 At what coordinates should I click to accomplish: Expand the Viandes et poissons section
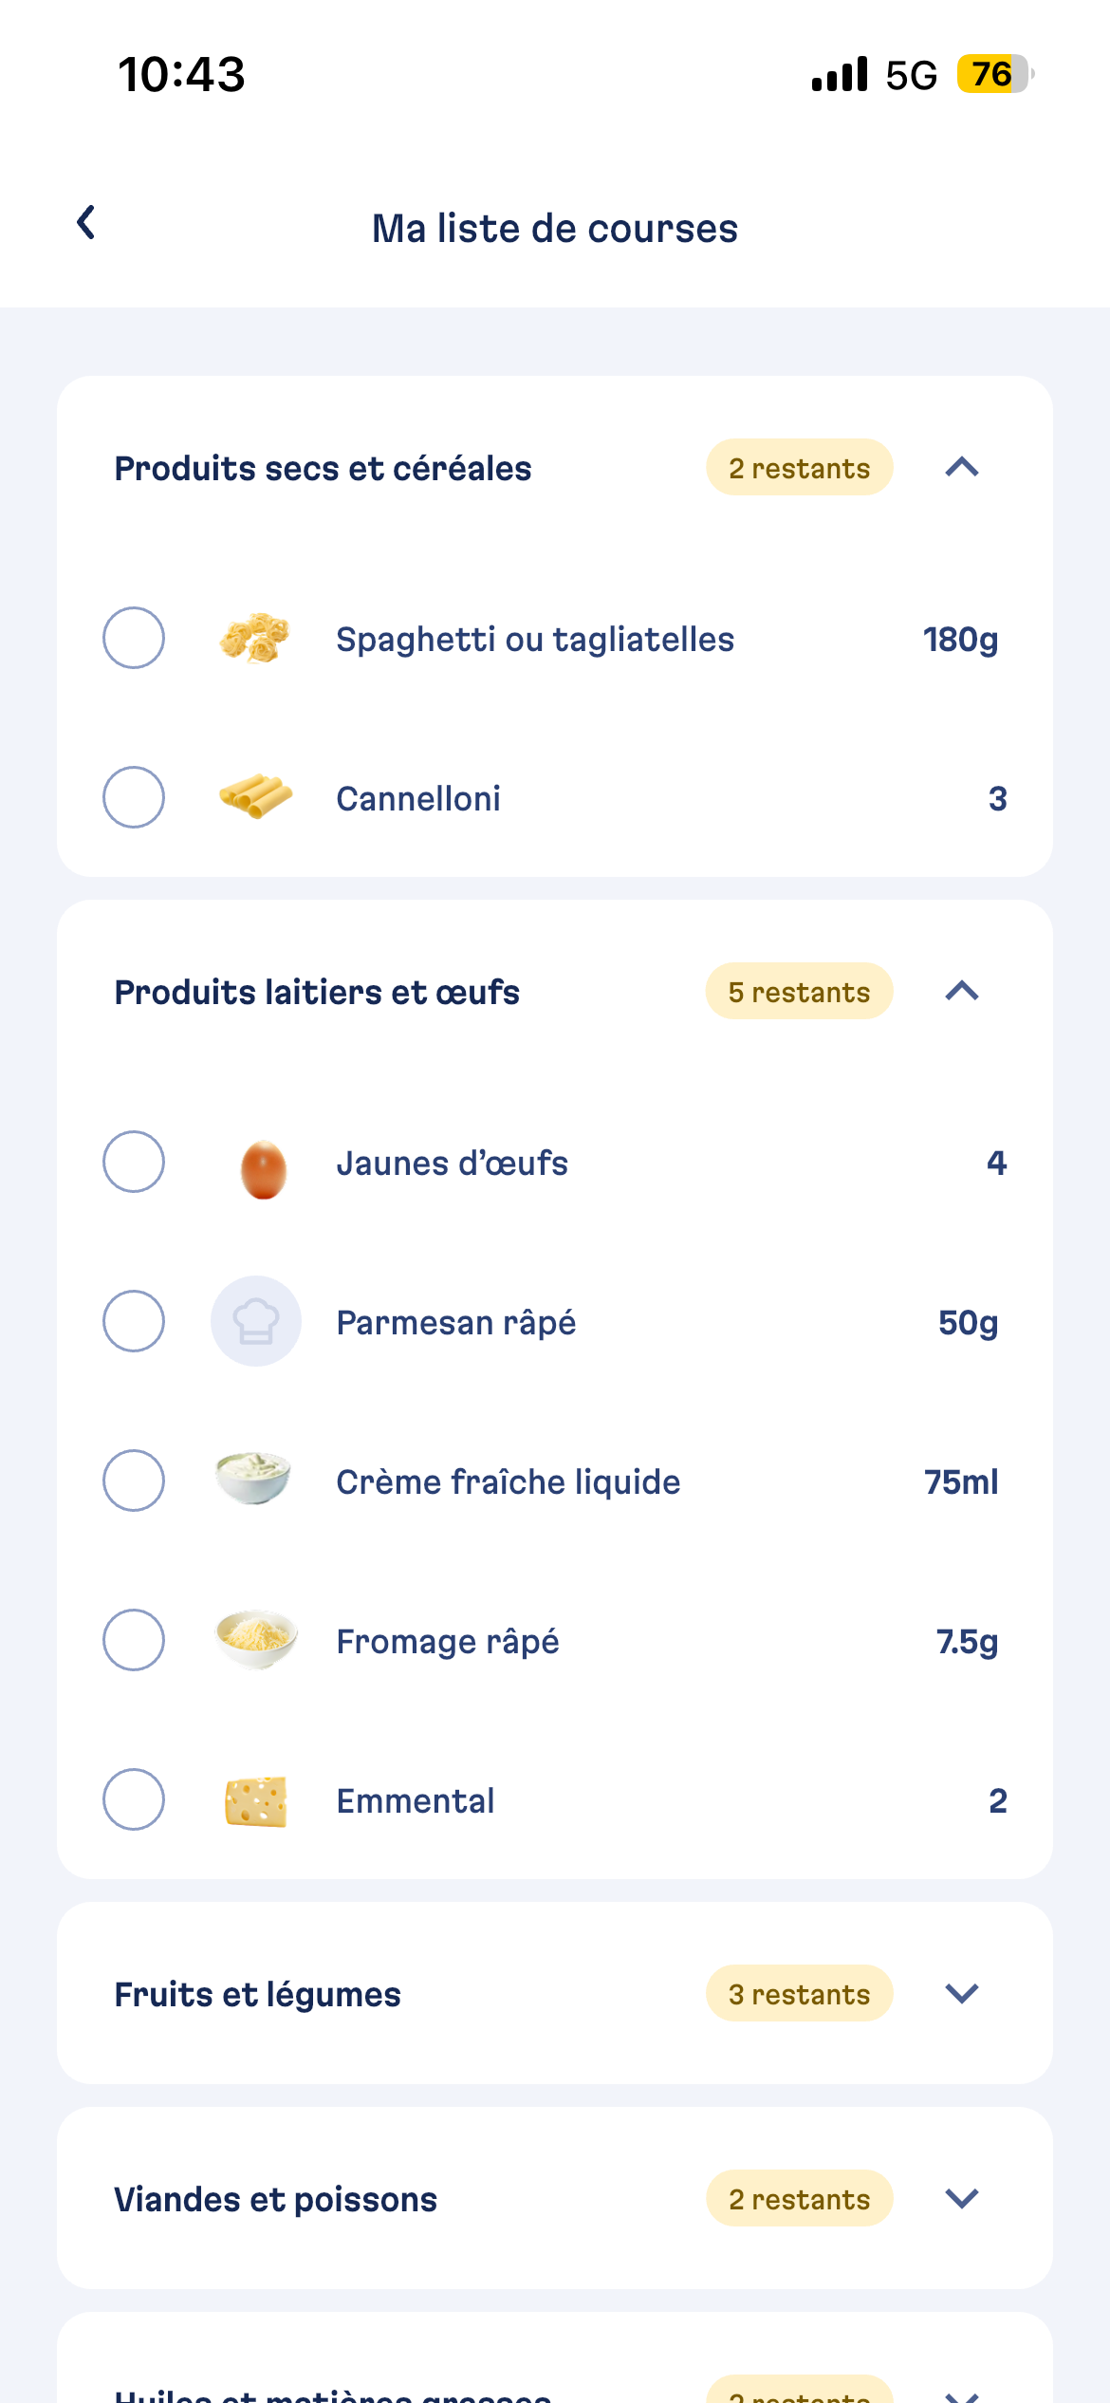point(962,2198)
